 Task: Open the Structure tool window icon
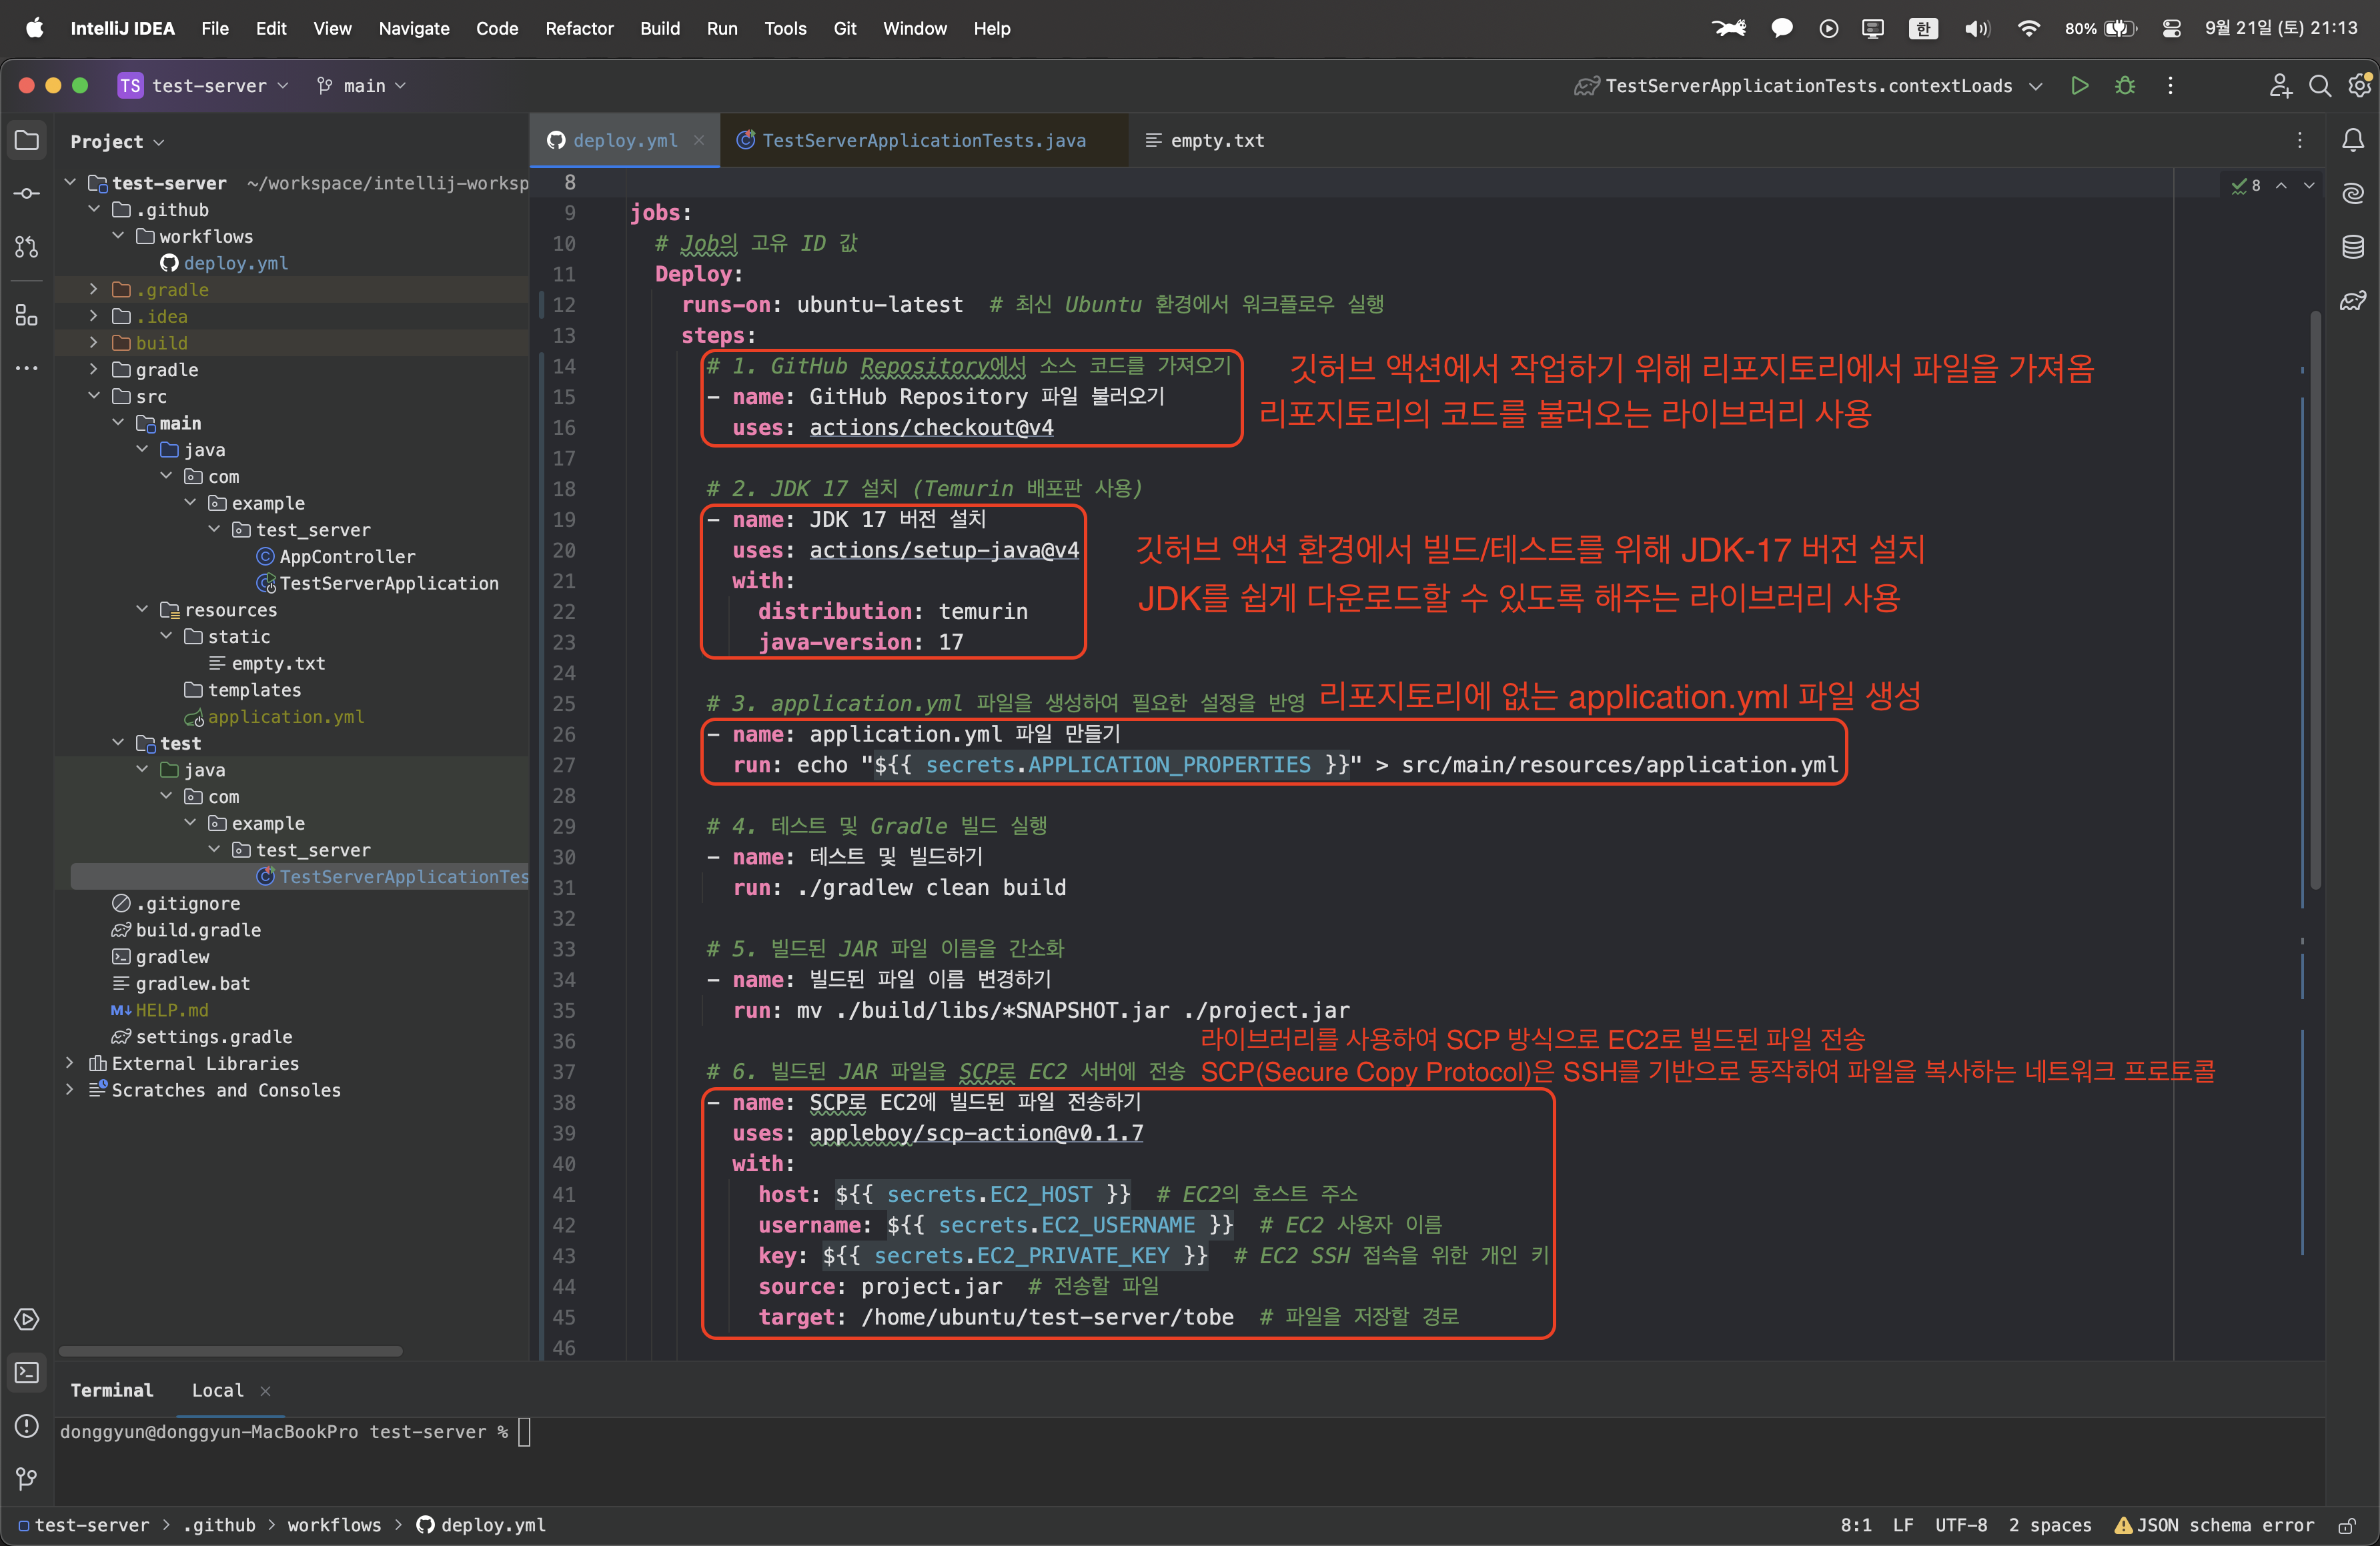point(27,316)
